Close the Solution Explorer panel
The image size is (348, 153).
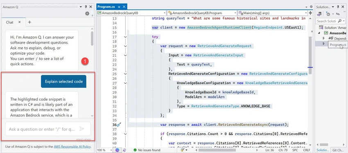[x=343, y=7]
